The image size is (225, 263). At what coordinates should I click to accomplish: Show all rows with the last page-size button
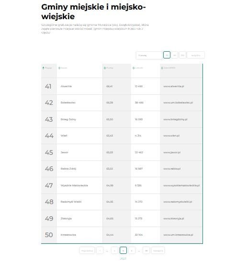(196, 55)
